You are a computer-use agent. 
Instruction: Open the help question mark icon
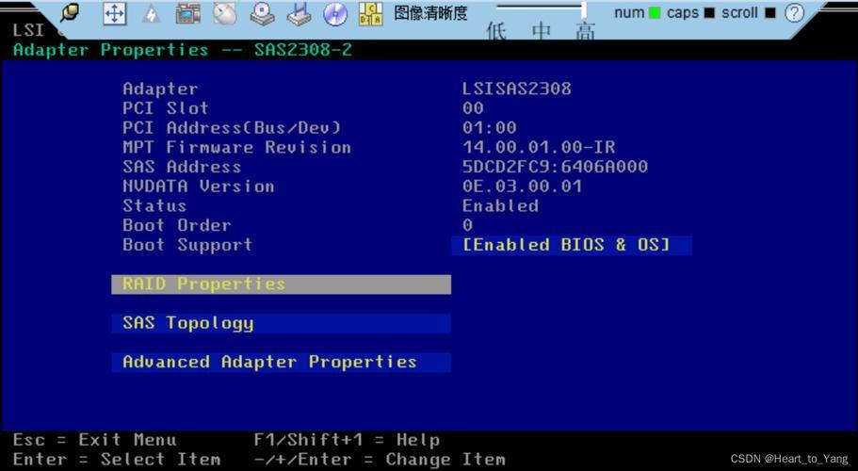tap(795, 13)
